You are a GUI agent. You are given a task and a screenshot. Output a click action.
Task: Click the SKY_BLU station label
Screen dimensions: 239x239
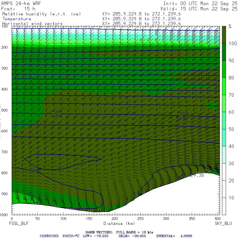(223, 223)
